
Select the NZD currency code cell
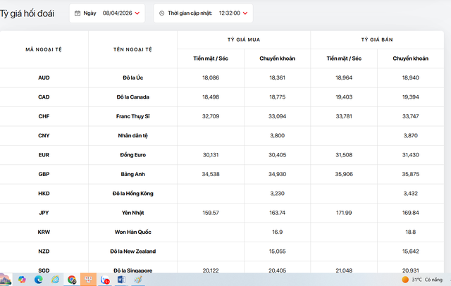pyautogui.click(x=44, y=251)
